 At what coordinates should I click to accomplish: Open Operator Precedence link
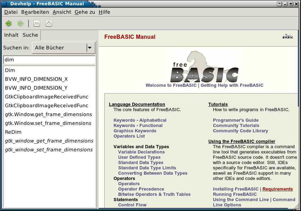141,189
